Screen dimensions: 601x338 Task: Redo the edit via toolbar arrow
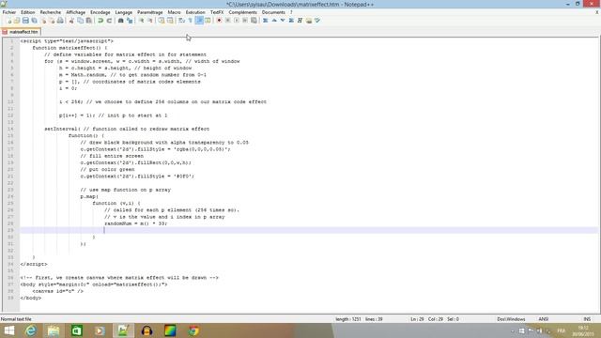click(x=109, y=21)
